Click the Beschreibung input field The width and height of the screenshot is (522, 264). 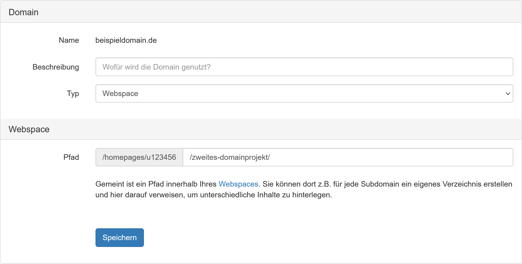(304, 67)
